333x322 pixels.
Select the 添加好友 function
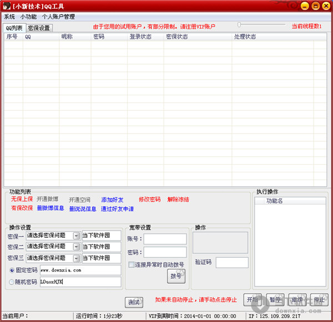coord(112,200)
